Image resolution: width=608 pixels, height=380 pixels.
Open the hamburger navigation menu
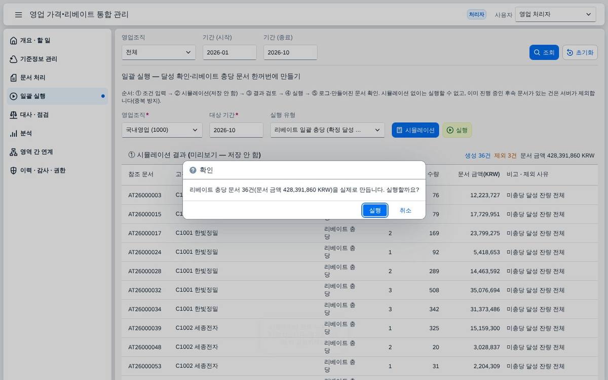[x=18, y=15]
